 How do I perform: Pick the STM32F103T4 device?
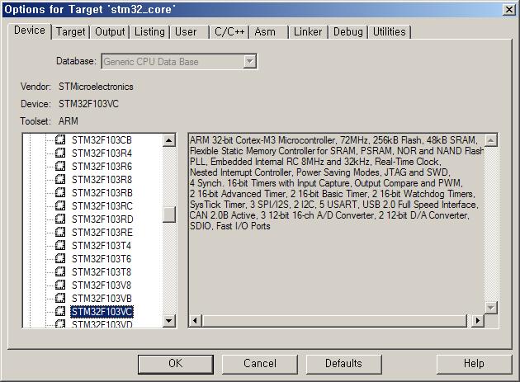(x=102, y=246)
